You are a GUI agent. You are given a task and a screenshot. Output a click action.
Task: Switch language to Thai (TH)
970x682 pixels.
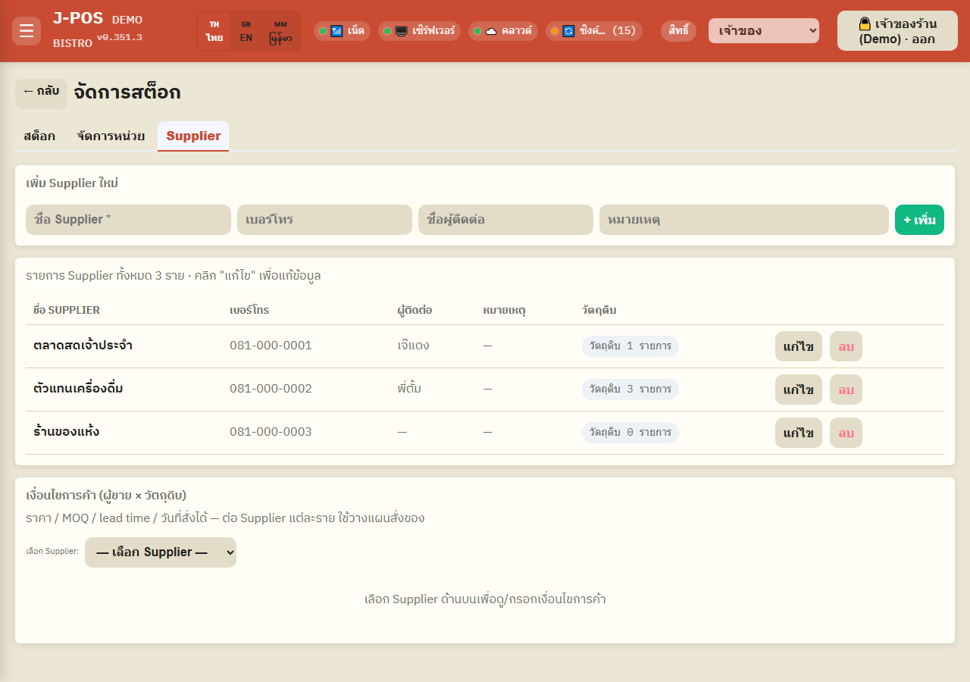(x=214, y=31)
